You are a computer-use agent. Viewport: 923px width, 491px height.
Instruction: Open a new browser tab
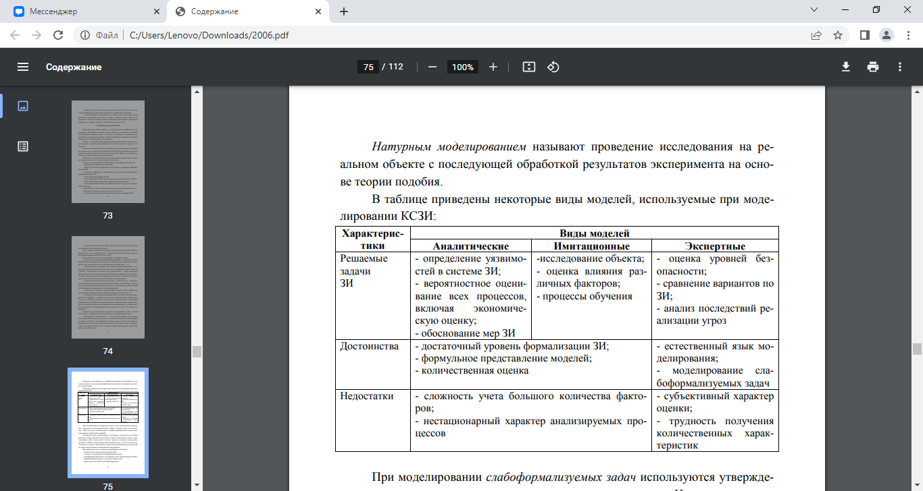point(344,11)
